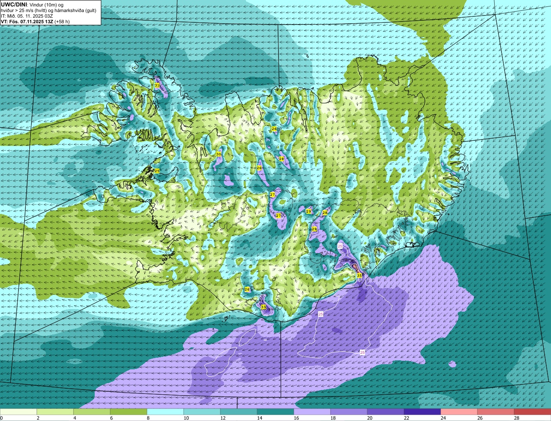This screenshot has width=551, height=421.
Task: Click the colorbar tick label '24'
Action: 443,418
